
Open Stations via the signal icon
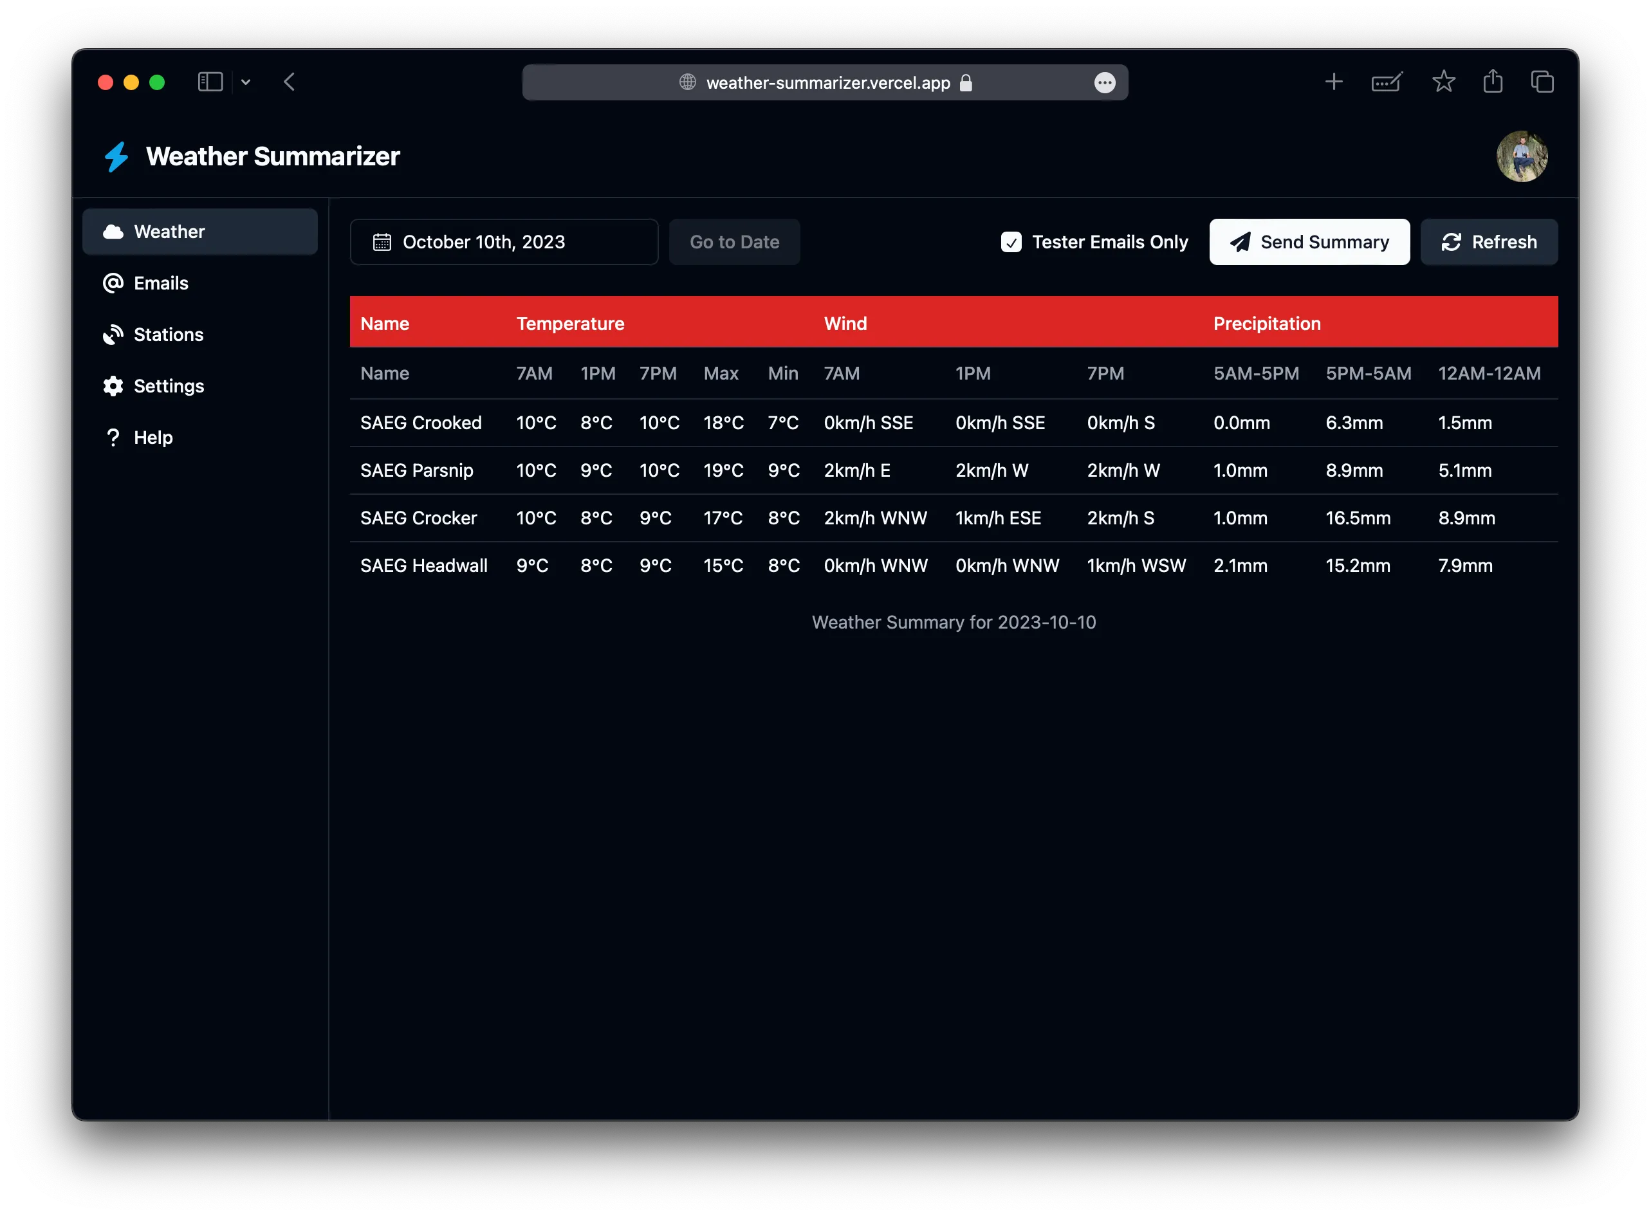click(113, 334)
